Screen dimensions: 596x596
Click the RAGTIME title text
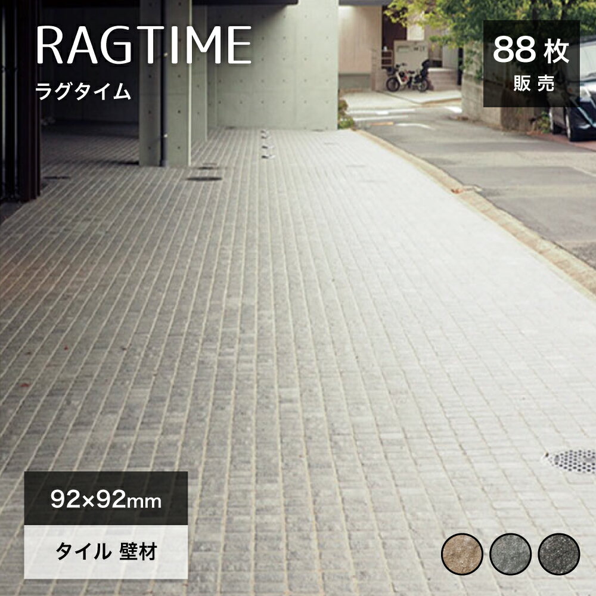(x=144, y=45)
